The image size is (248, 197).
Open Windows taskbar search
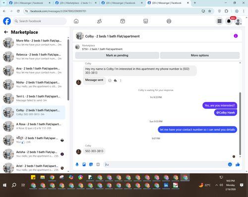[14, 185]
